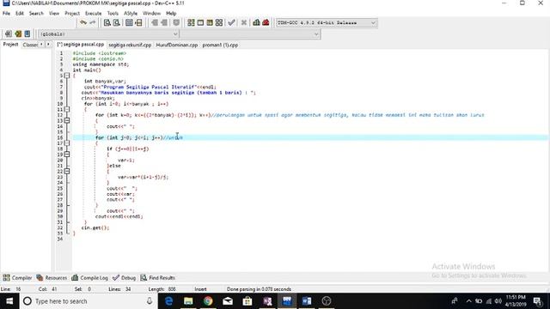
Task: Open the File menu
Action: click(6, 14)
